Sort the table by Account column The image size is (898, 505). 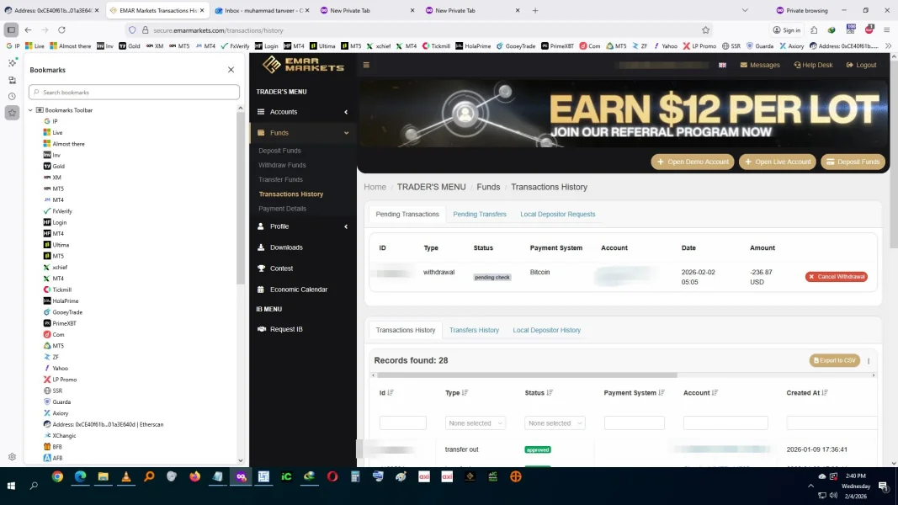pos(700,393)
